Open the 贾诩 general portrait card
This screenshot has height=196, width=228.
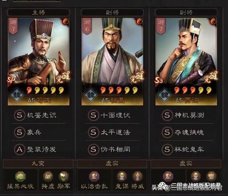[x=186, y=61]
